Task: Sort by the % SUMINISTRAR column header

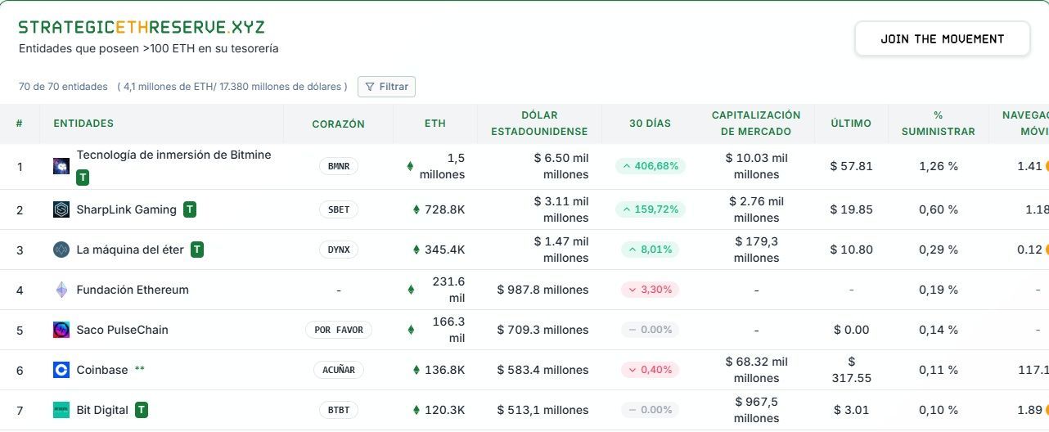Action: click(x=939, y=124)
